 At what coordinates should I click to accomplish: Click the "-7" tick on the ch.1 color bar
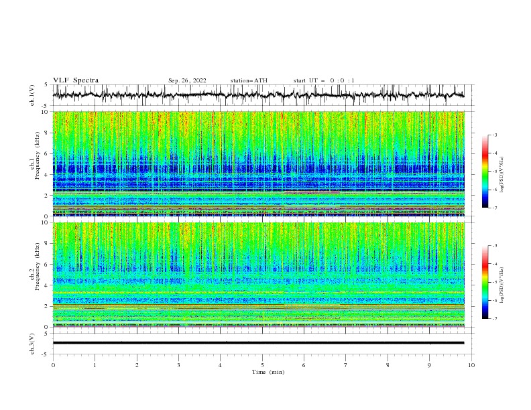[494, 208]
